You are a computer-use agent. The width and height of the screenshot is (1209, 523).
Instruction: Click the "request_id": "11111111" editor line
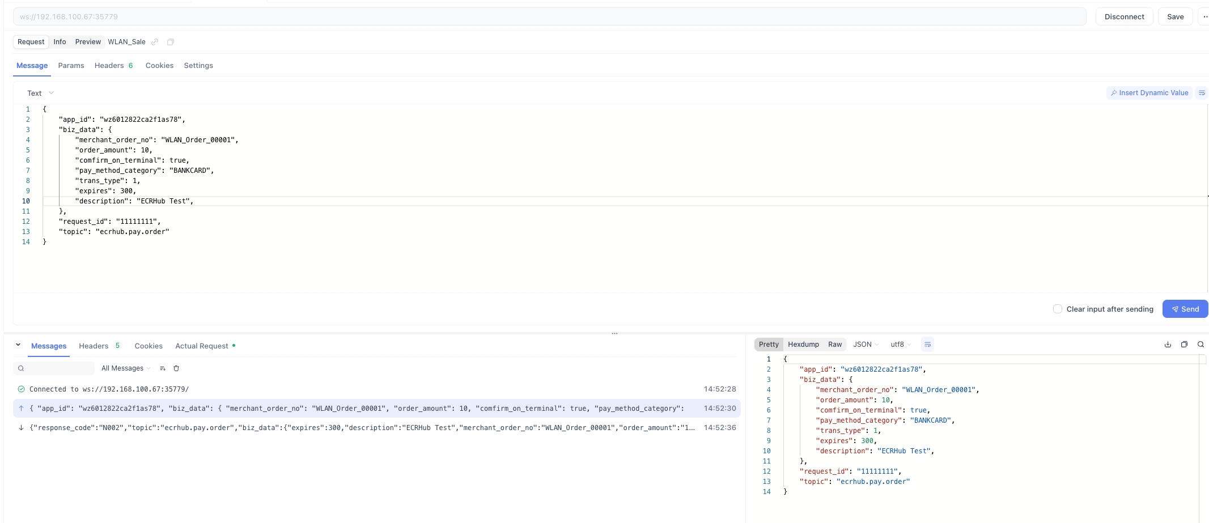110,222
